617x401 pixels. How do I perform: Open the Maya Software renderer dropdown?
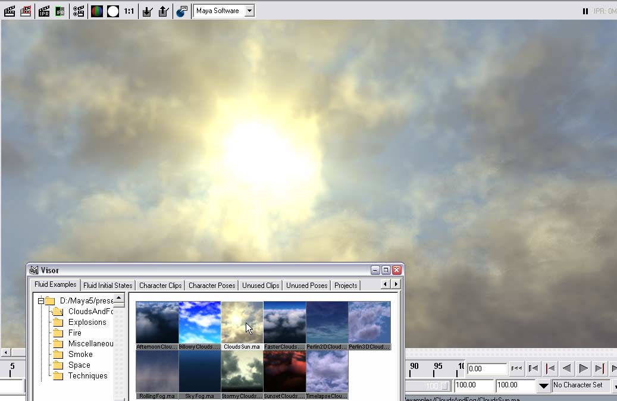[249, 11]
